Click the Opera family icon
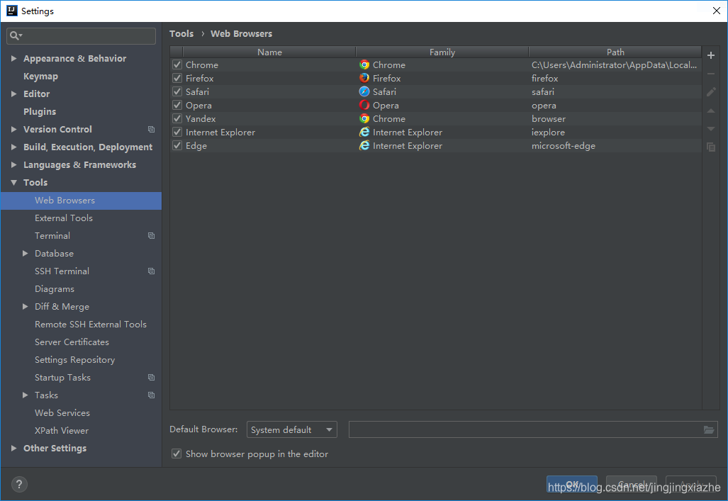This screenshot has height=501, width=728. [364, 106]
